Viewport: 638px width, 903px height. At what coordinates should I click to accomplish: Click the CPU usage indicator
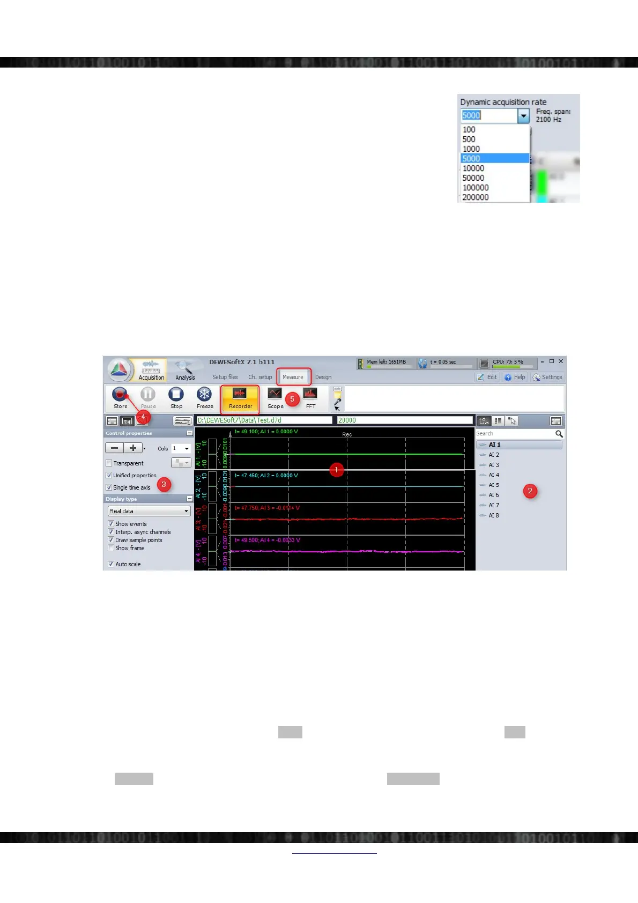pyautogui.click(x=508, y=364)
